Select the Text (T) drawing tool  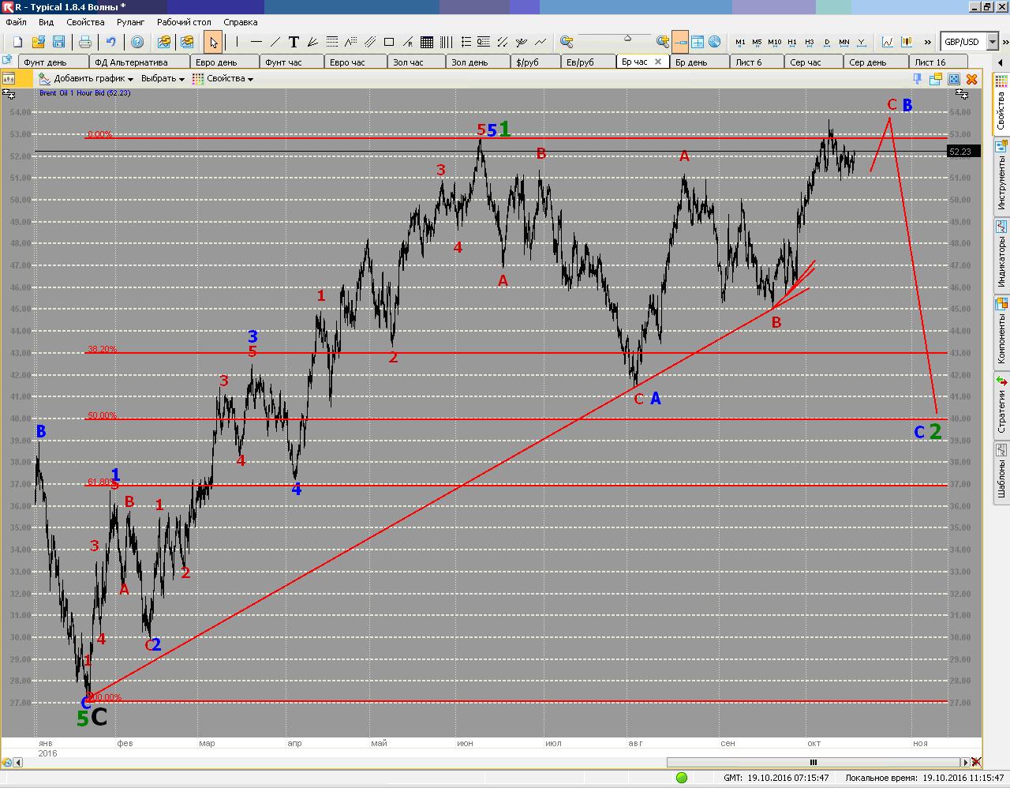tap(294, 42)
